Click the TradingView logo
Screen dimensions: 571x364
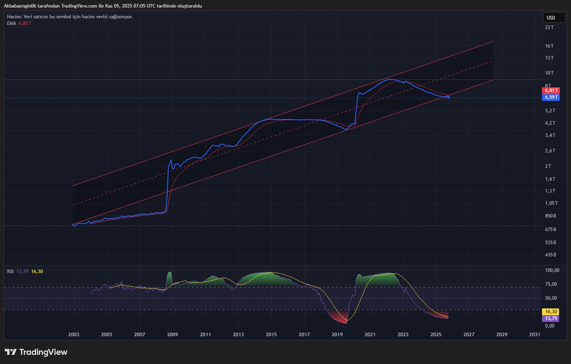coord(36,352)
